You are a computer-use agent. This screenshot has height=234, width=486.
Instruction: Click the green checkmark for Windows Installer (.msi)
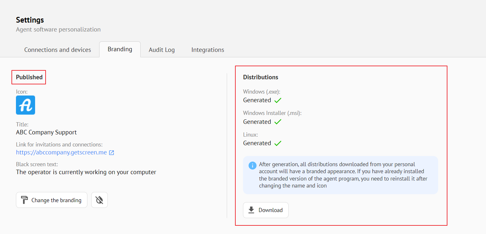pyautogui.click(x=278, y=122)
